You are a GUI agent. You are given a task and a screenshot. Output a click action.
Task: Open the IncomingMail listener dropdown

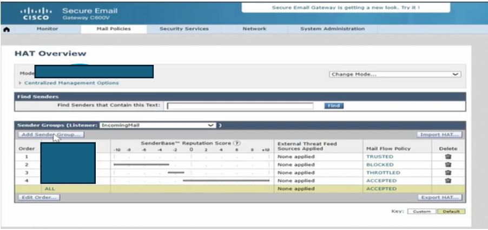[157, 125]
